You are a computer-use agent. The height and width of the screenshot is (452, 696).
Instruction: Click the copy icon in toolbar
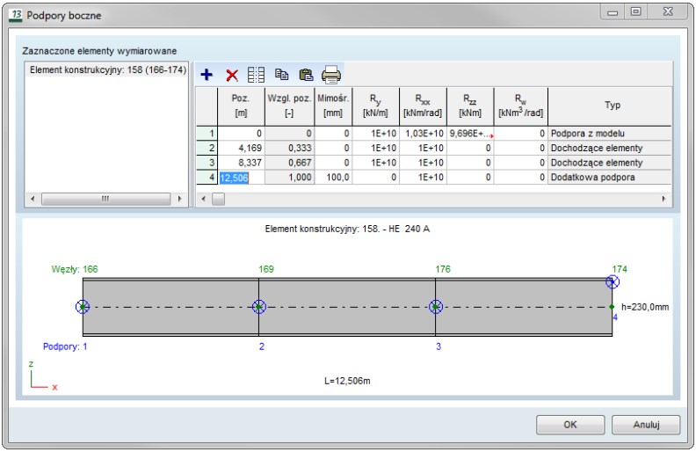(x=281, y=75)
